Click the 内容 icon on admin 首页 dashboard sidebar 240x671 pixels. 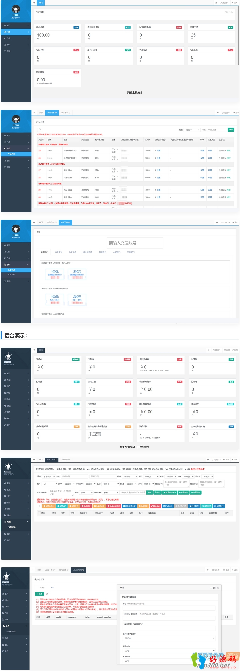(5, 393)
